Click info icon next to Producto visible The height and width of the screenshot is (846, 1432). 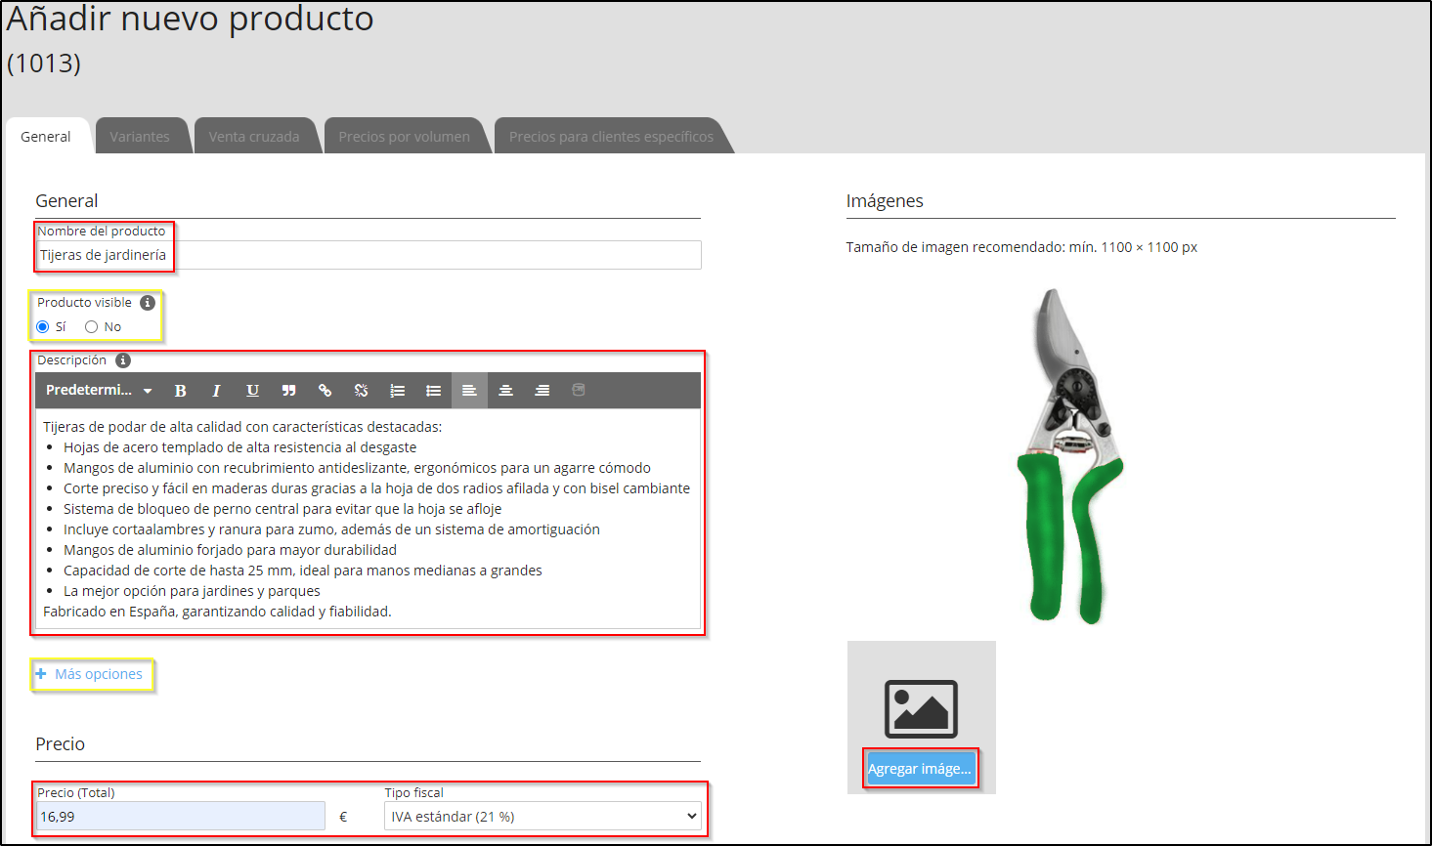pos(148,303)
